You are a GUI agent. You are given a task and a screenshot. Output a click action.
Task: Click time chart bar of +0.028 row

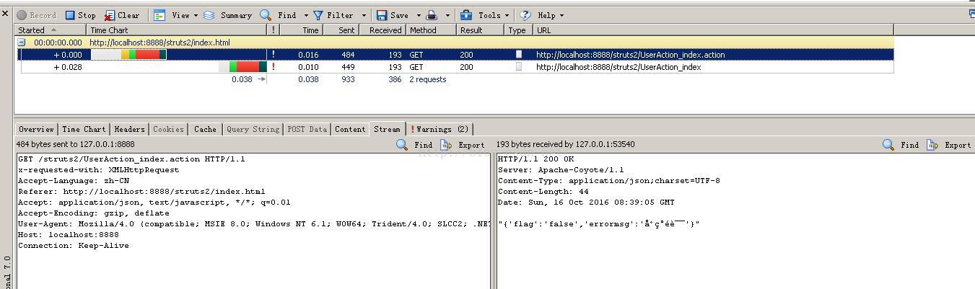243,67
